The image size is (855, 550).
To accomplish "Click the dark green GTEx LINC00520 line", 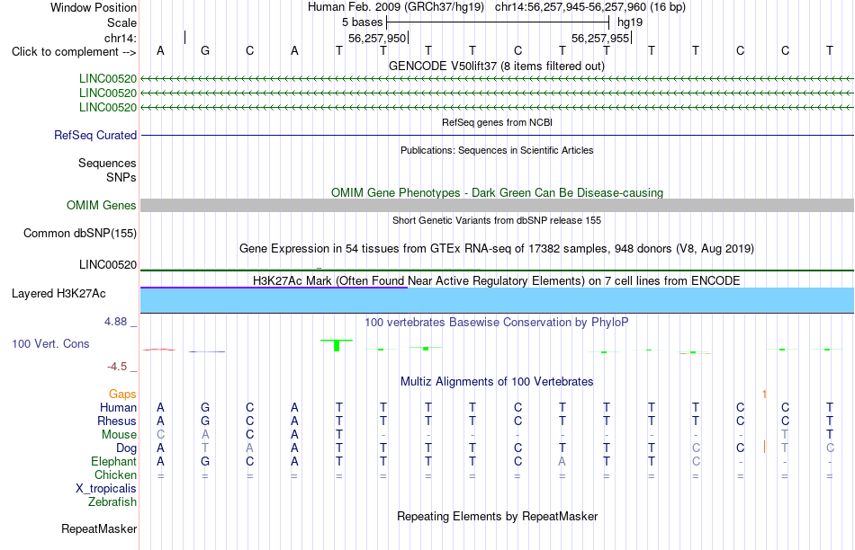I will click(498, 271).
